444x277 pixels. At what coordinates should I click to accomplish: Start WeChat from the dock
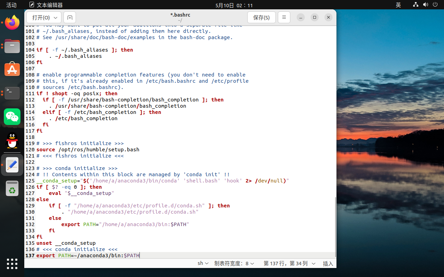pos(12,117)
